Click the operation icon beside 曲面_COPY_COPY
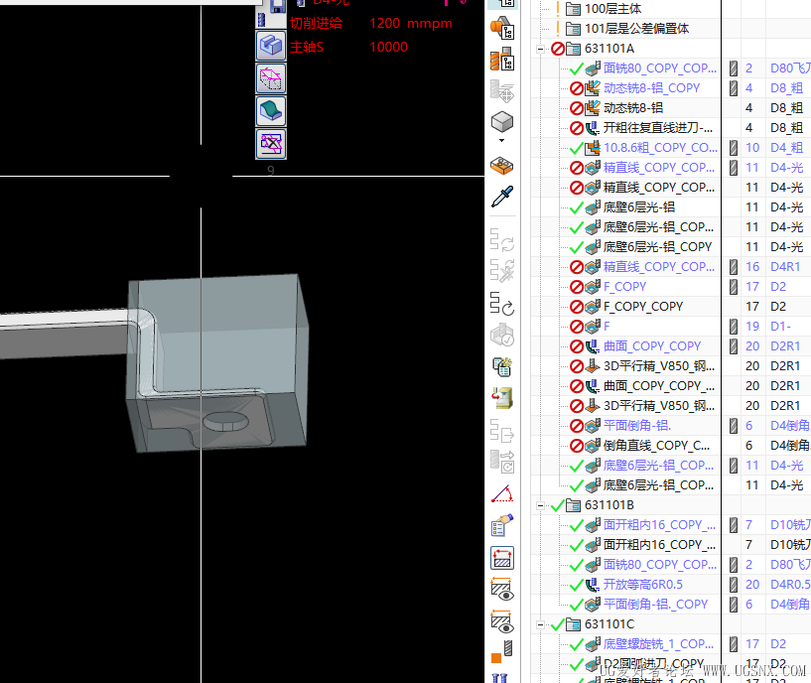 593,345
